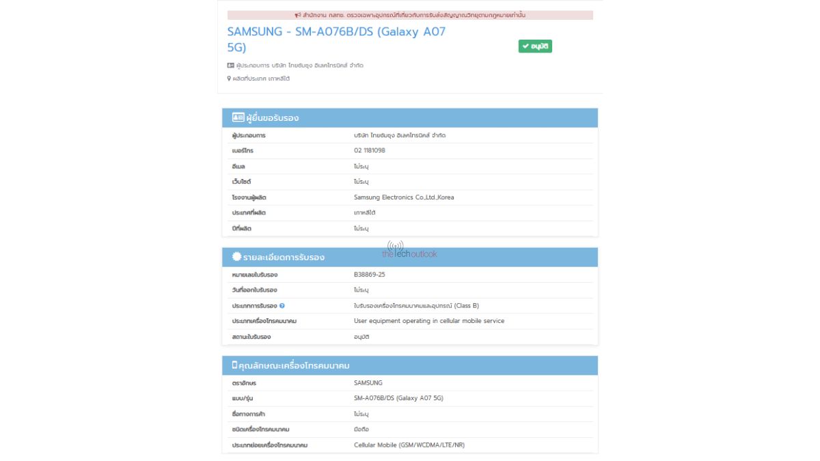
Task: Click the SAMSUNG brand value in the bottom section
Action: tap(368, 383)
